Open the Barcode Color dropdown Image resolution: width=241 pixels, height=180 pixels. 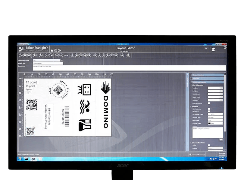[x=215, y=123]
